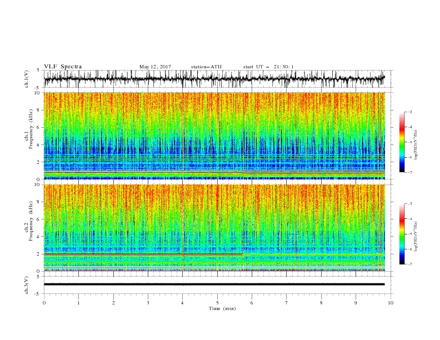This screenshot has height=340, width=440.
Task: Click the "station=ATH" label
Action: [x=206, y=67]
